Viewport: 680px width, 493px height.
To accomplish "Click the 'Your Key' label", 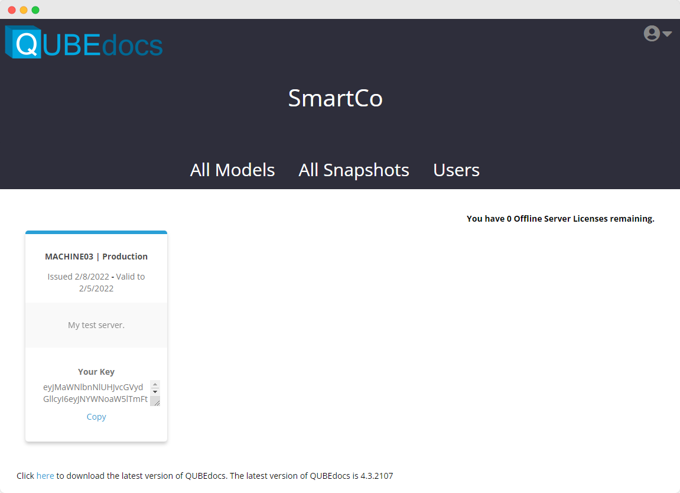I will pyautogui.click(x=96, y=372).
